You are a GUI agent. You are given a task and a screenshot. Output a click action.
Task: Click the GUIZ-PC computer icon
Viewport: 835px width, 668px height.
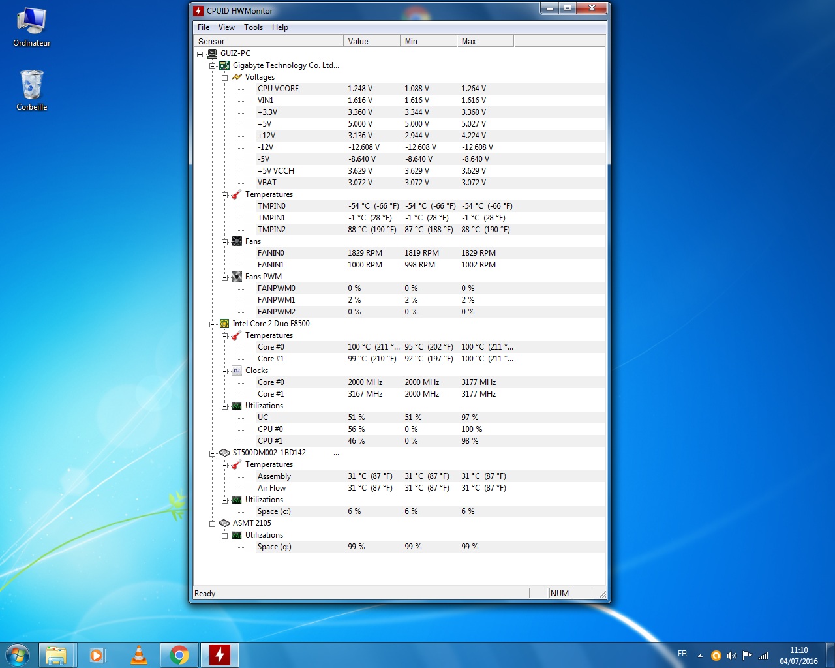pos(212,53)
